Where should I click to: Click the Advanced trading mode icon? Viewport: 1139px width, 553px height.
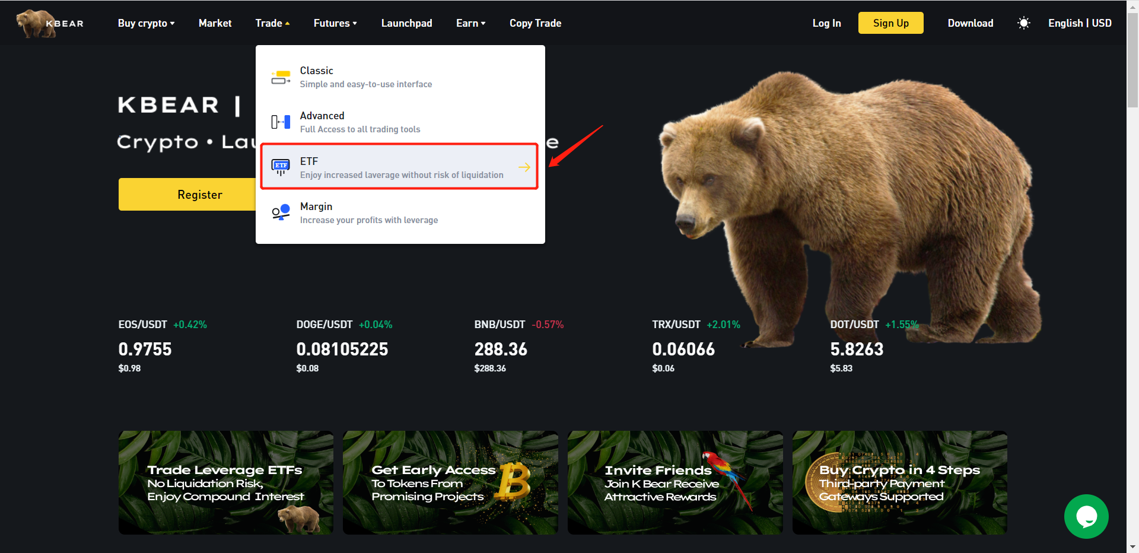281,122
